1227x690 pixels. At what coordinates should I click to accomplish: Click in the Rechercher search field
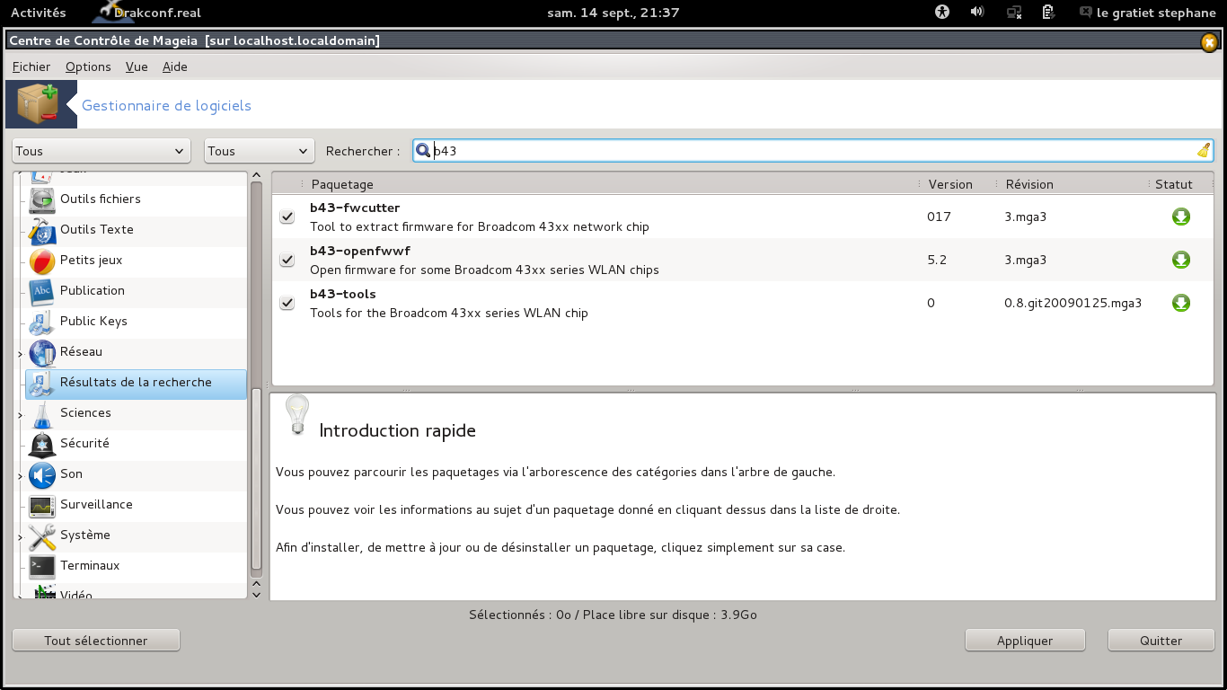coord(813,151)
